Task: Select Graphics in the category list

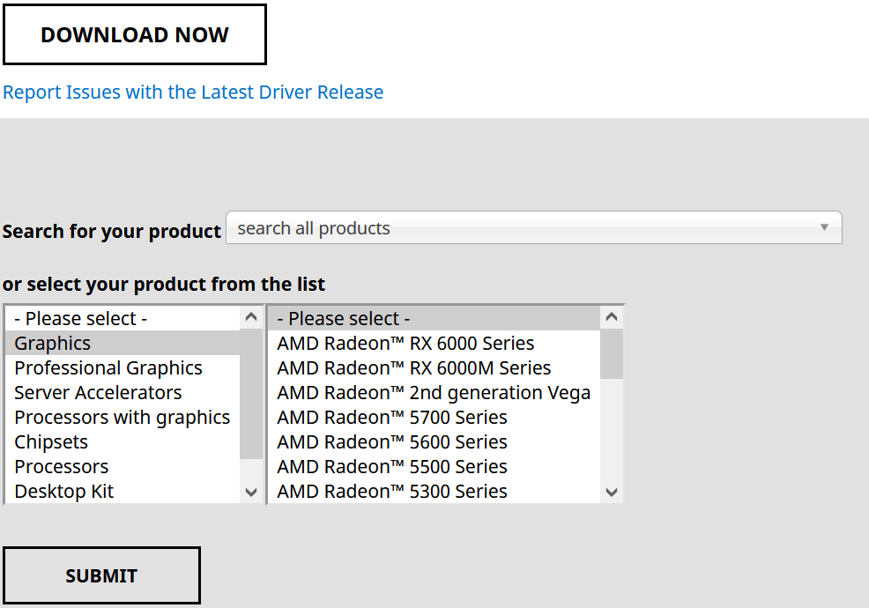Action: (53, 344)
